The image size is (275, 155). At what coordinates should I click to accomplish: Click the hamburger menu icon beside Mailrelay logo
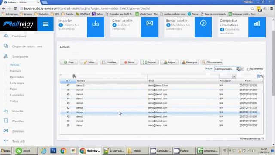46,24
